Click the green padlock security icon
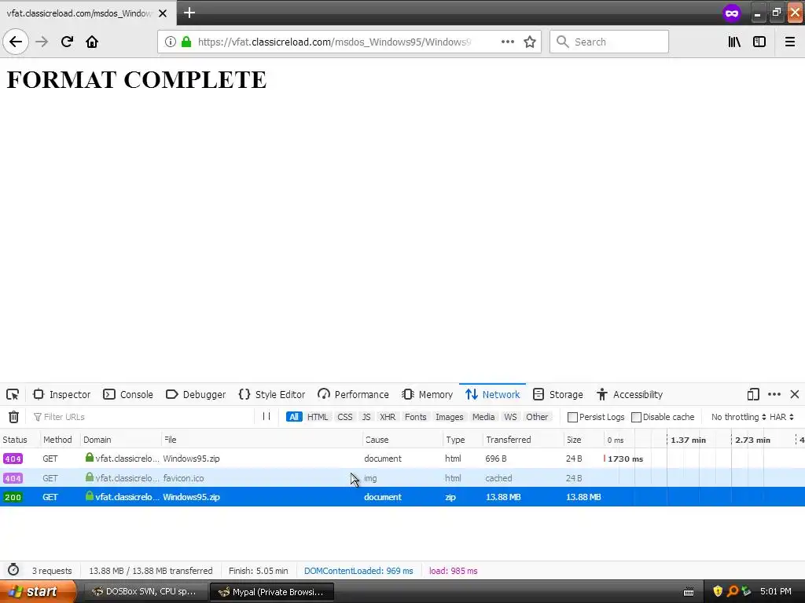Viewport: 805px width, 603px height. (186, 42)
